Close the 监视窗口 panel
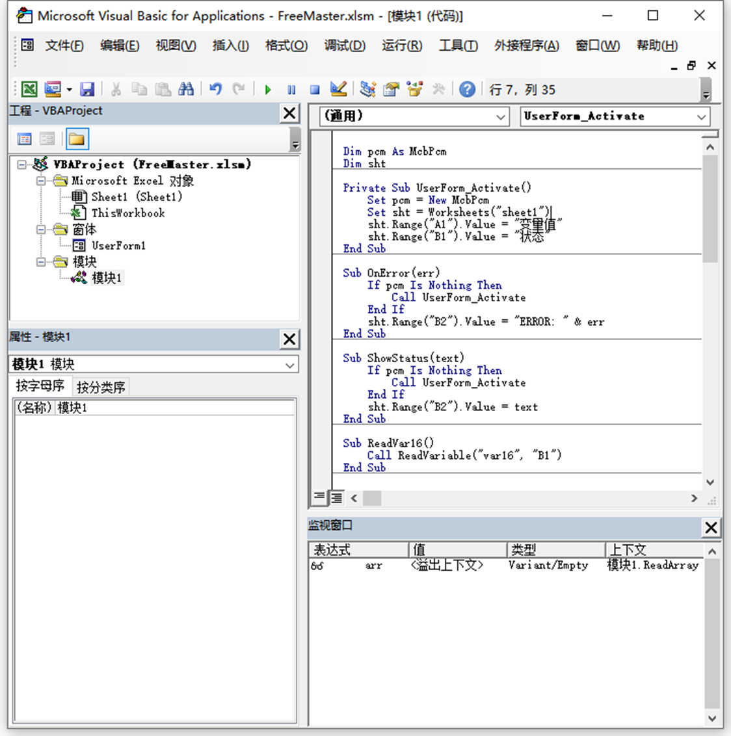 [x=711, y=527]
